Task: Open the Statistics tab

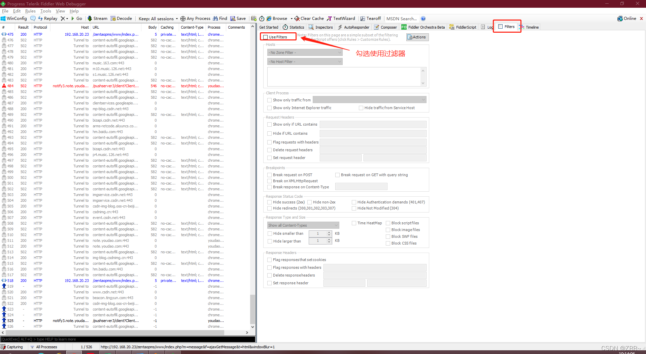Action: (294, 27)
